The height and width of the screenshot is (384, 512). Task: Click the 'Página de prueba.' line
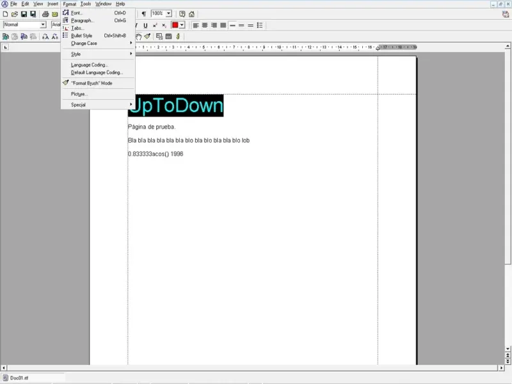[152, 127]
